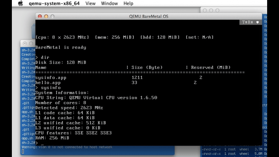Click the 'L1 code cache: 64 KiB' line
This screenshot has height=157, width=279.
(x=65, y=113)
